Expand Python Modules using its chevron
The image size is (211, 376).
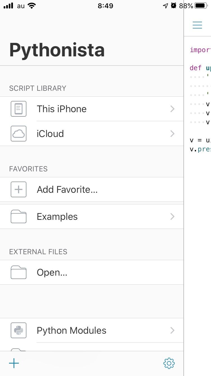coord(172,330)
